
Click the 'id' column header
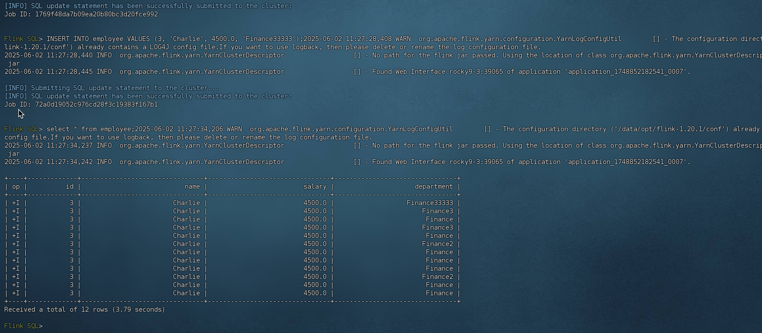(70, 186)
